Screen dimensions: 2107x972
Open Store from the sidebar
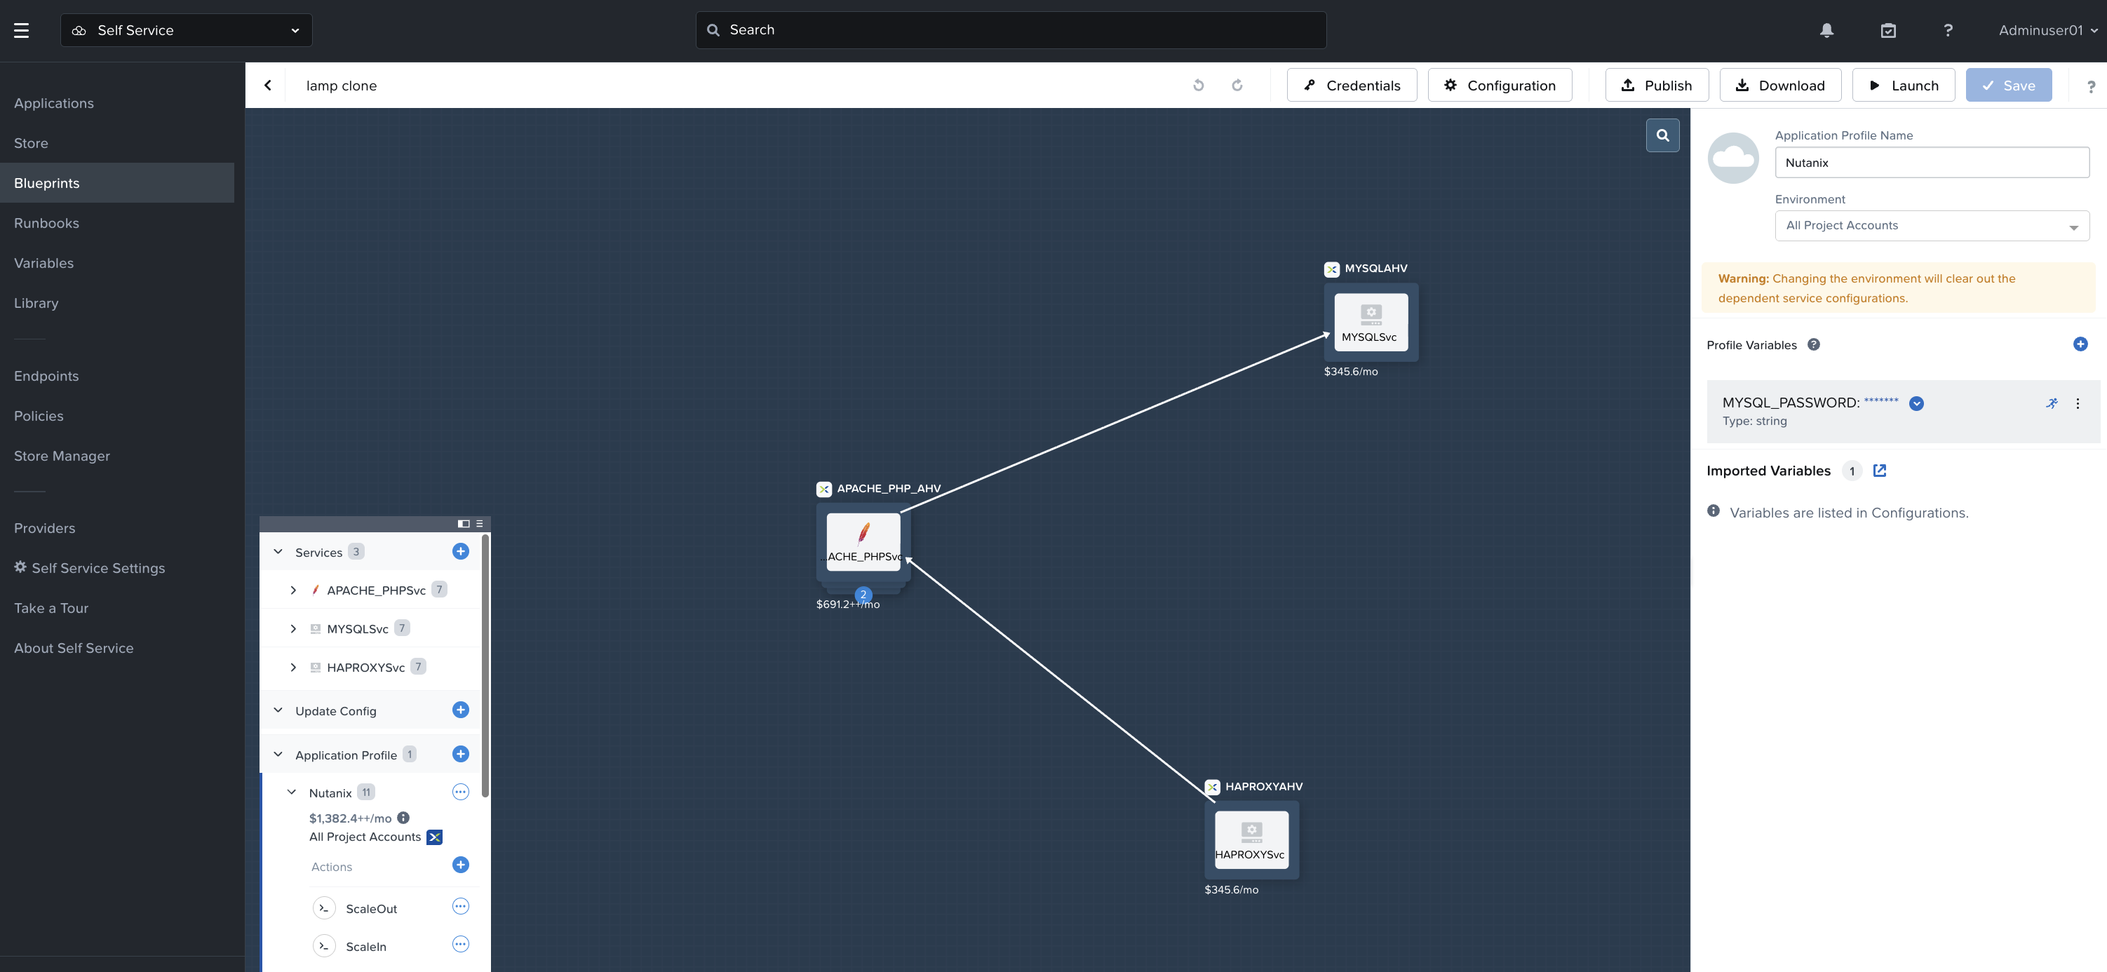[x=31, y=143]
